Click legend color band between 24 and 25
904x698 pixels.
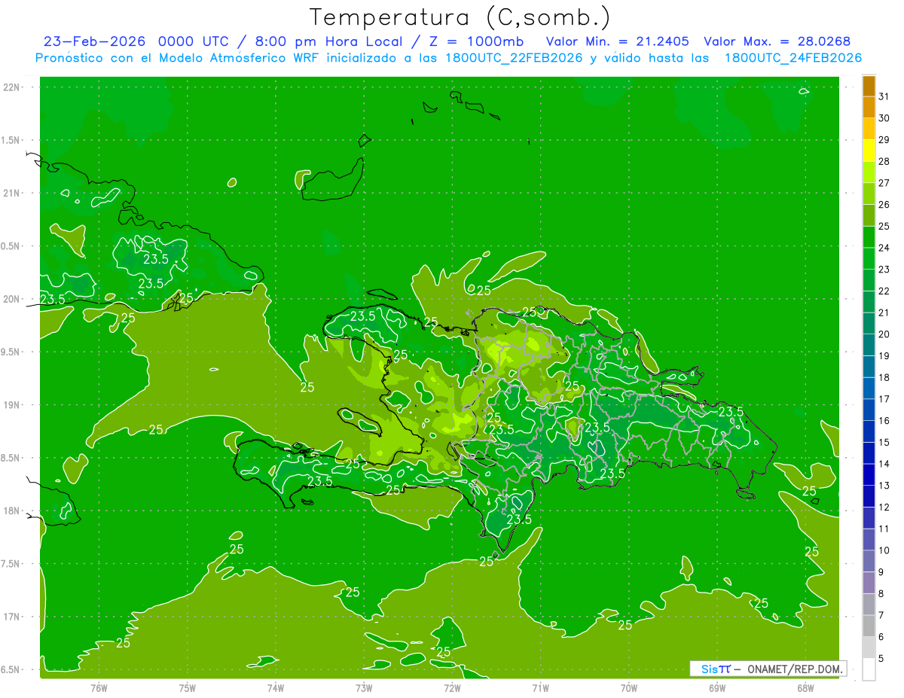point(869,236)
